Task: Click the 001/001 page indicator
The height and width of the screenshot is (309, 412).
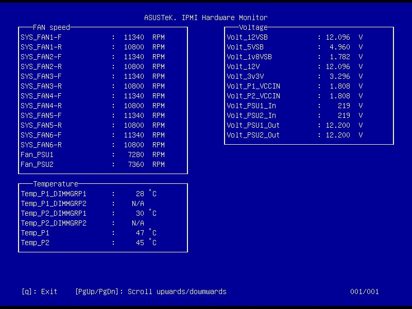Action: (x=365, y=291)
